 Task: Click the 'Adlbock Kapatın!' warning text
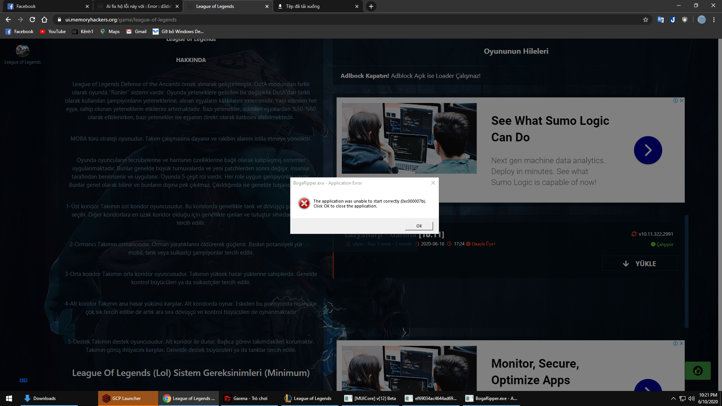(365, 76)
